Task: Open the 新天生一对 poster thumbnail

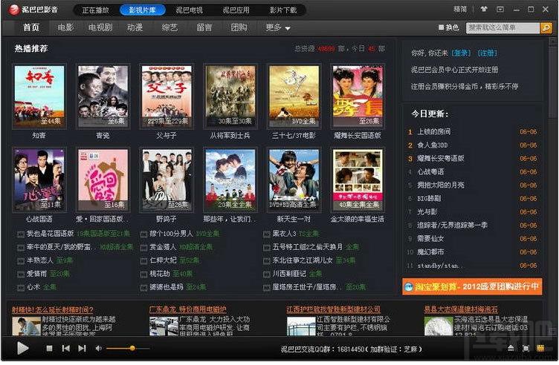Action: pyautogui.click(x=294, y=180)
